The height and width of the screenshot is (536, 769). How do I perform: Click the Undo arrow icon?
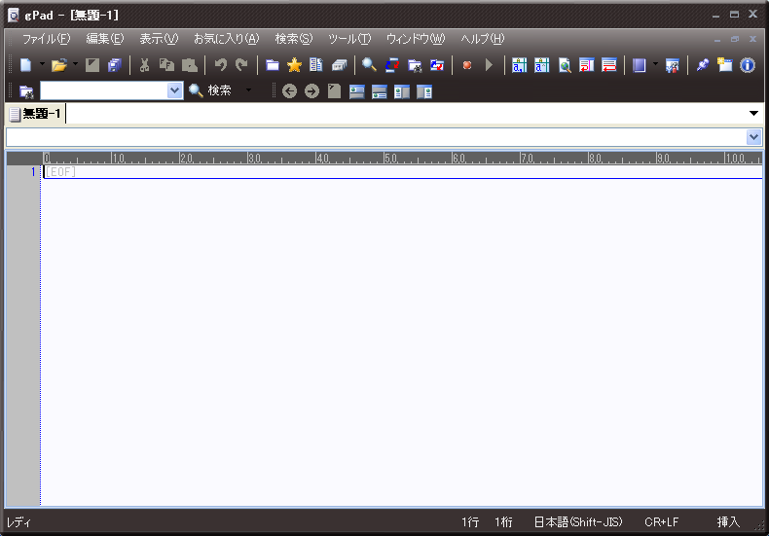coord(220,65)
